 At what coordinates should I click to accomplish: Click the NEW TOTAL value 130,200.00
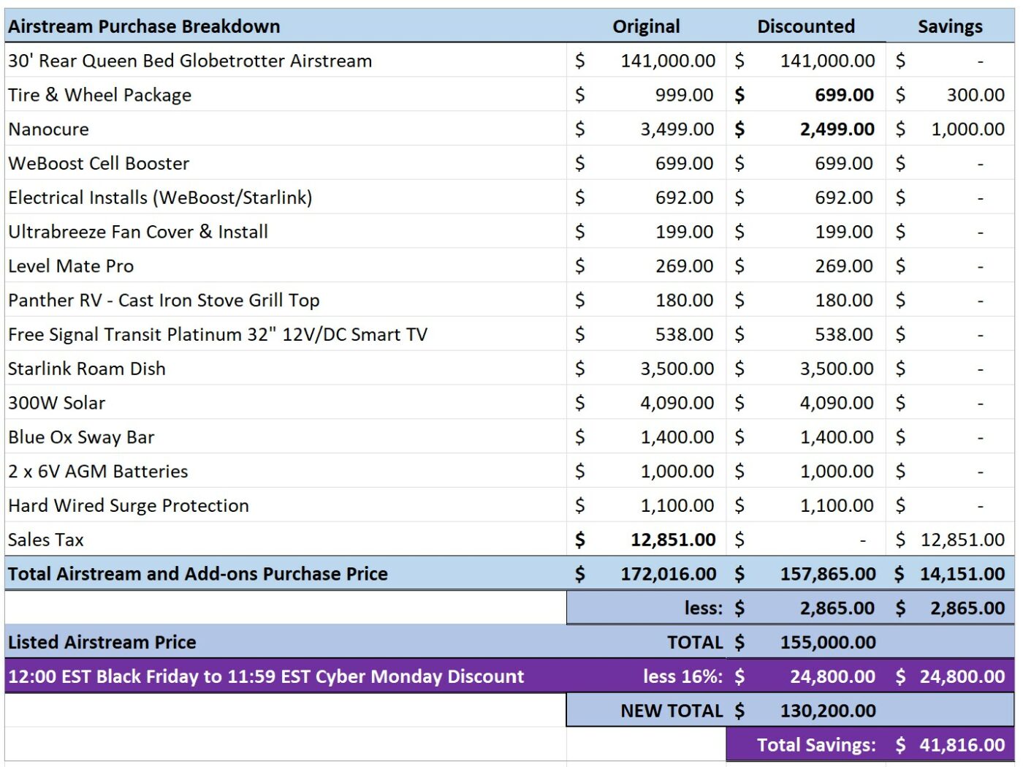[x=827, y=711]
